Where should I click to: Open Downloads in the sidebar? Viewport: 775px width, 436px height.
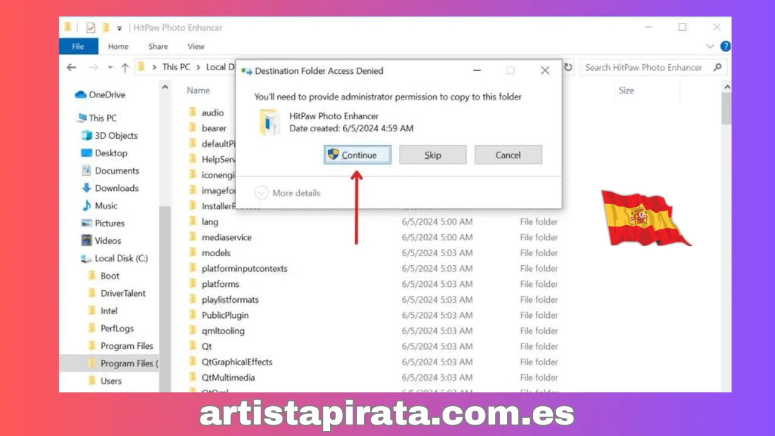click(110, 188)
